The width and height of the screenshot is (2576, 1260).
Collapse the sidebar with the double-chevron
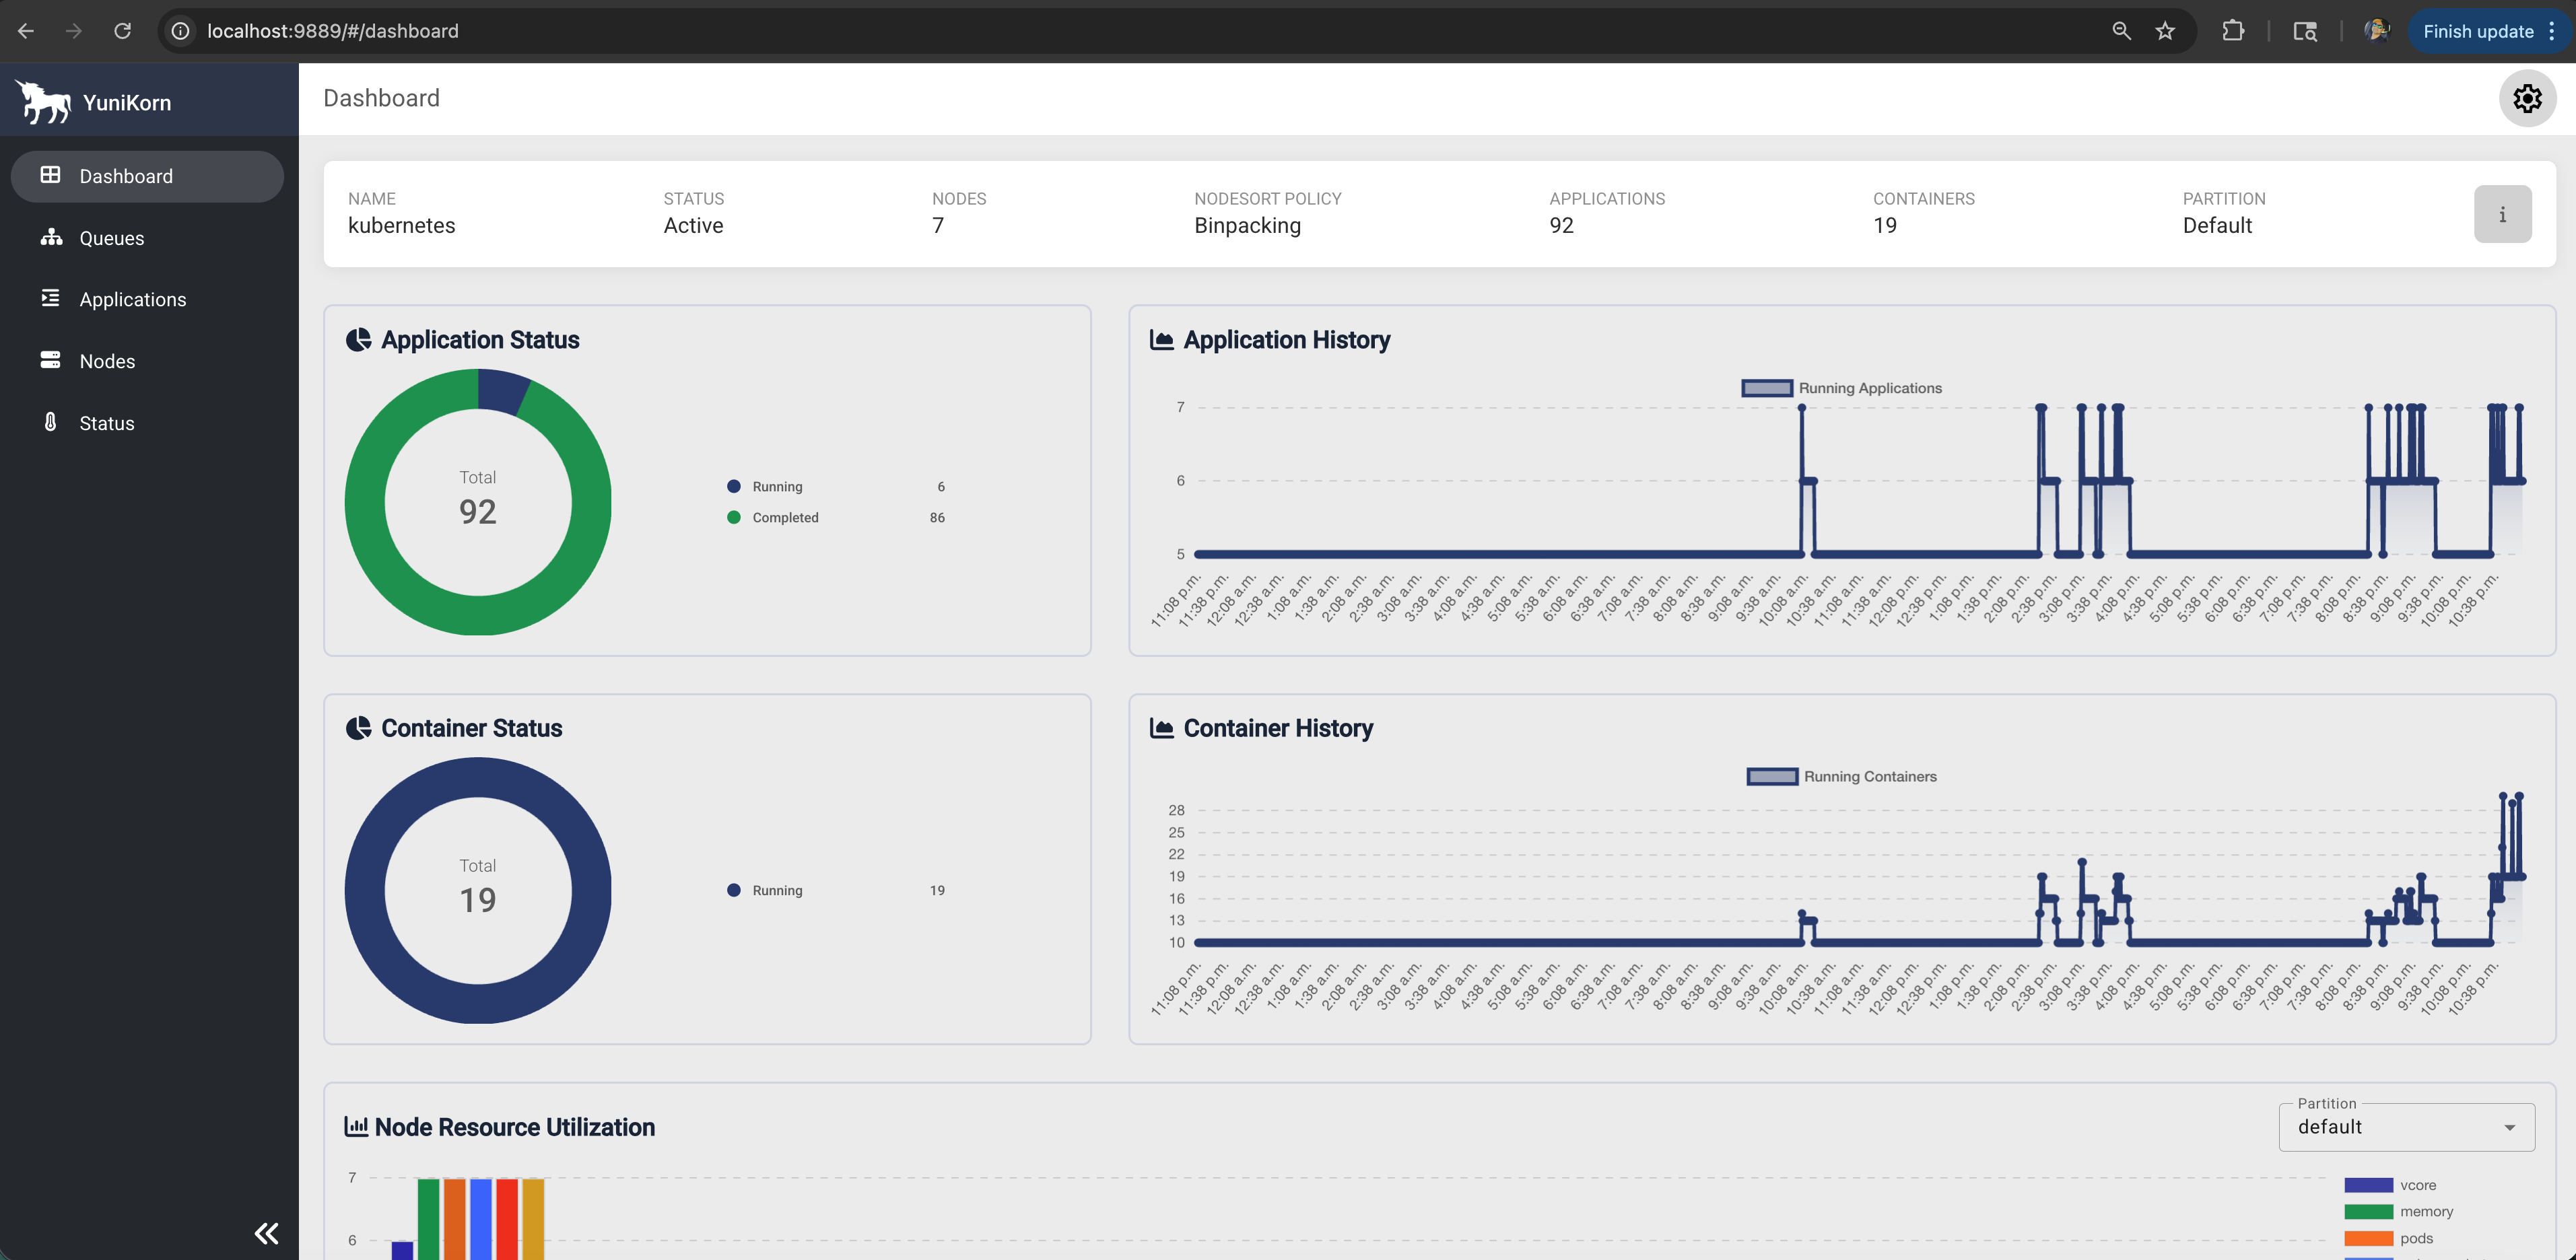pos(267,1233)
